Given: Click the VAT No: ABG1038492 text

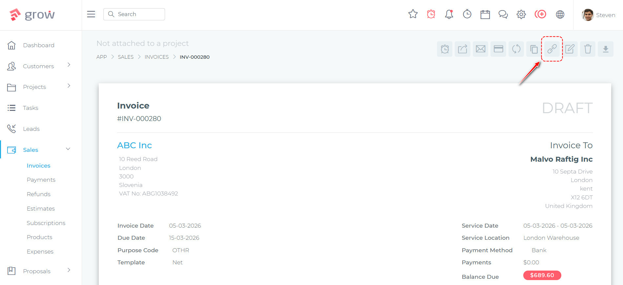Looking at the screenshot, I should (148, 193).
